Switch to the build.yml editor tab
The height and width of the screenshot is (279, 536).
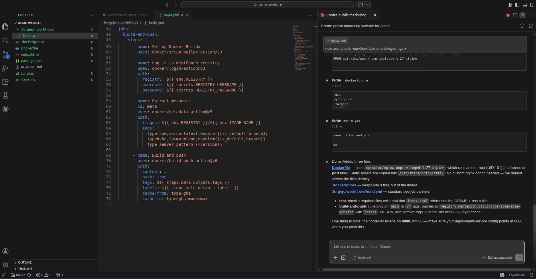(171, 15)
